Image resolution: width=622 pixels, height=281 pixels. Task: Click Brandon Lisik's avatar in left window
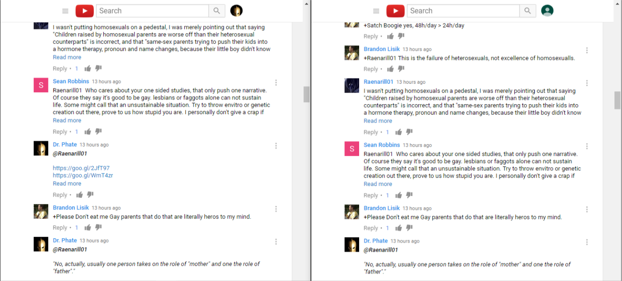pyautogui.click(x=41, y=212)
